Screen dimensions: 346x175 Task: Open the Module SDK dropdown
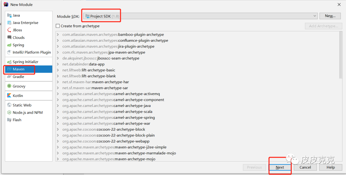tap(315, 16)
